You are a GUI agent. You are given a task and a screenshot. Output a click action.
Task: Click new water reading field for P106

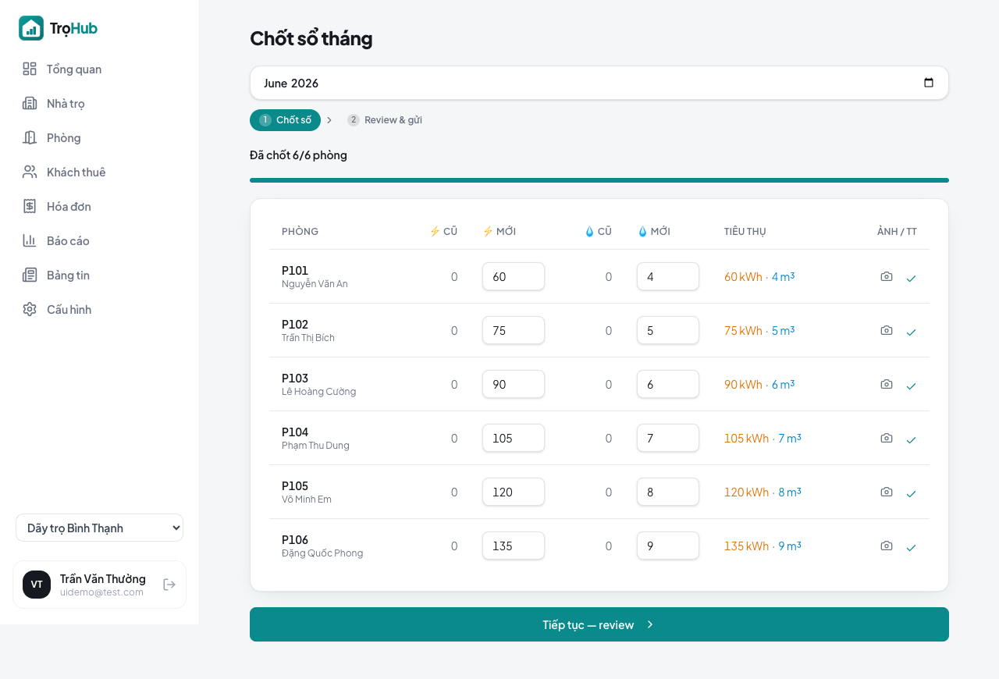pyautogui.click(x=668, y=546)
